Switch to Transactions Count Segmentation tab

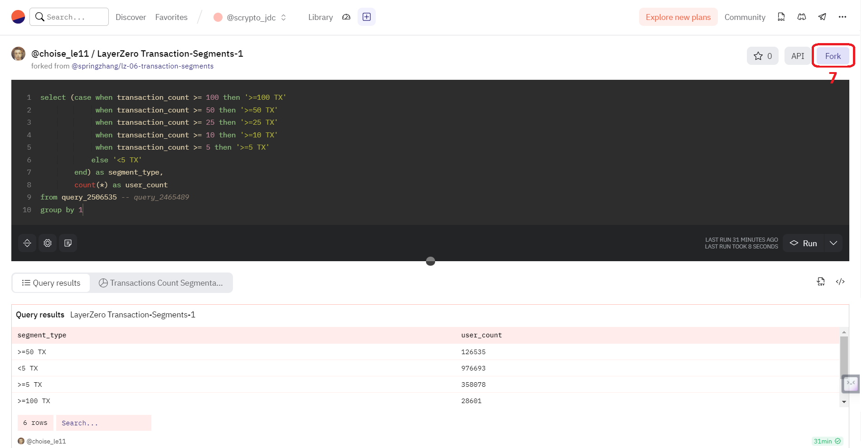pyautogui.click(x=161, y=282)
